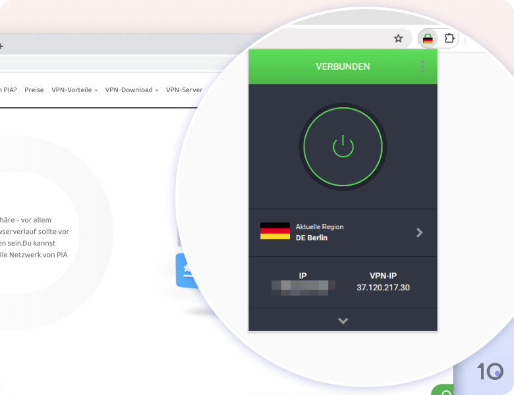Screen dimensions: 514x395
Task: Expand the panel with bottom down chevron
Action: [x=343, y=321]
